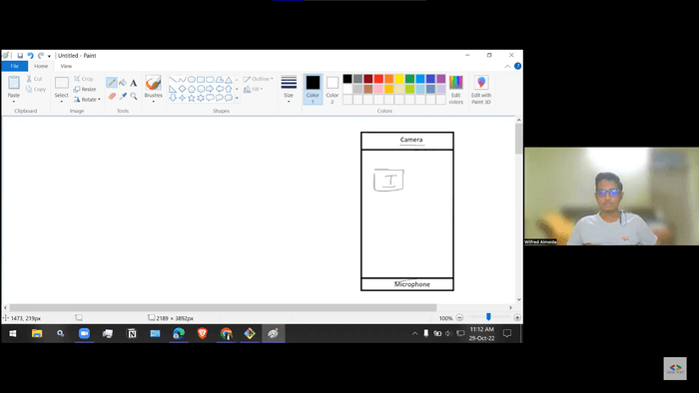Activate the Magnifier tool
Screen dimensions: 699x393
click(133, 96)
